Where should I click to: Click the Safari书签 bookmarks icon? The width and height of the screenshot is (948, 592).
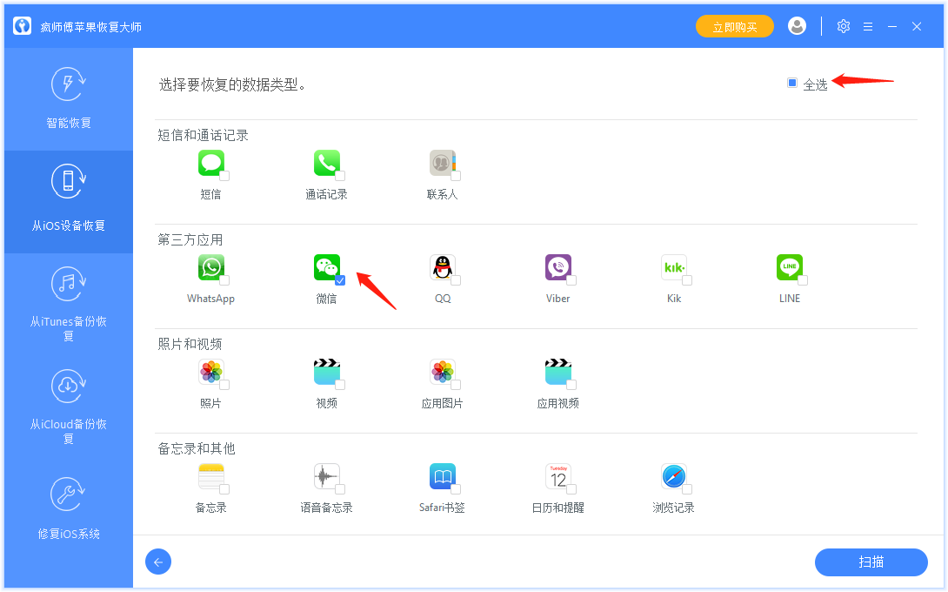click(x=443, y=476)
